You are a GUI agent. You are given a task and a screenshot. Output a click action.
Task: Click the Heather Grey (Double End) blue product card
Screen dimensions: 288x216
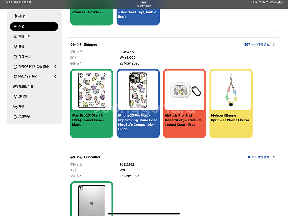(138, 17)
